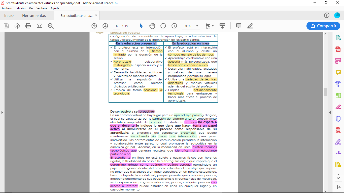Image resolution: width=344 pixels, height=193 pixels.
Task: Click the Save file icon
Action: (6, 26)
